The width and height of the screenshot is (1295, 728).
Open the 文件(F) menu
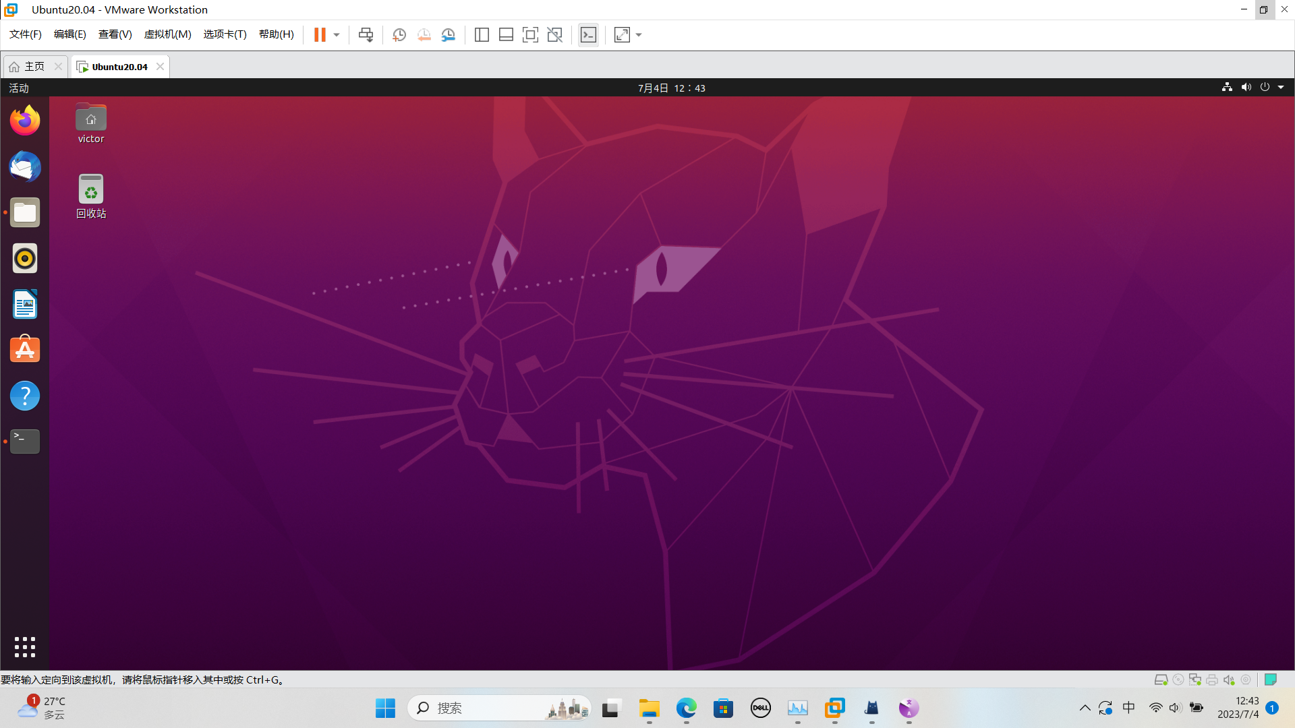coord(26,34)
